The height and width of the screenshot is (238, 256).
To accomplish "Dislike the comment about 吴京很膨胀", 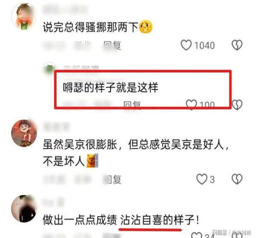I will pyautogui.click(x=237, y=179).
